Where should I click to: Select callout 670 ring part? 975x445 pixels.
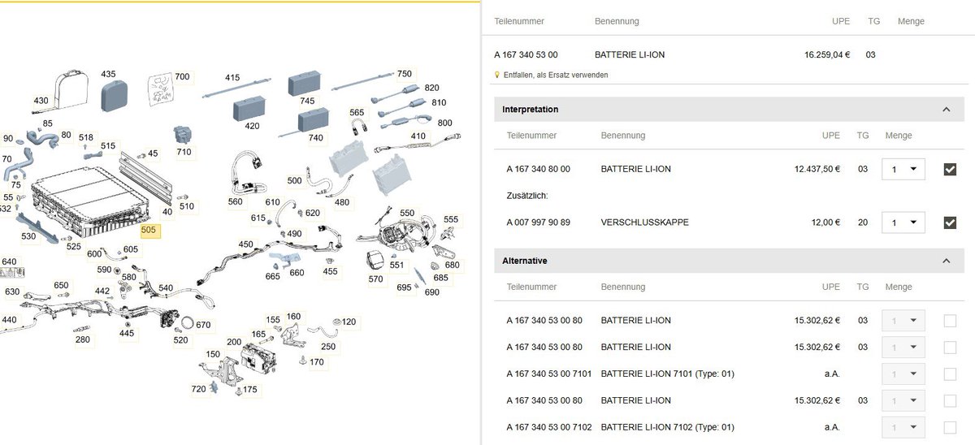203,325
